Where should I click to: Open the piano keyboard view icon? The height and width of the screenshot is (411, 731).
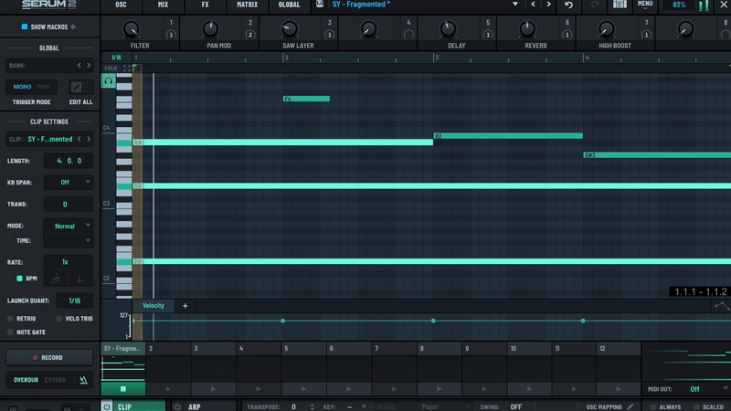[620, 5]
